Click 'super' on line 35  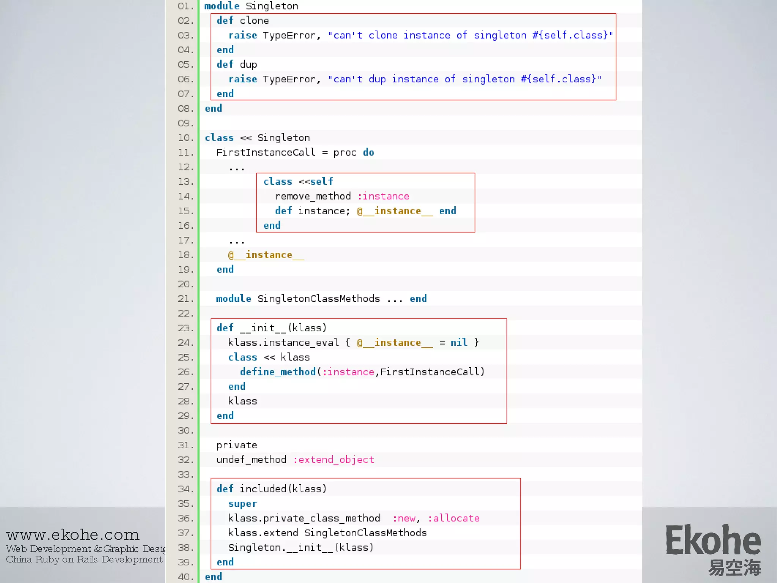(242, 504)
